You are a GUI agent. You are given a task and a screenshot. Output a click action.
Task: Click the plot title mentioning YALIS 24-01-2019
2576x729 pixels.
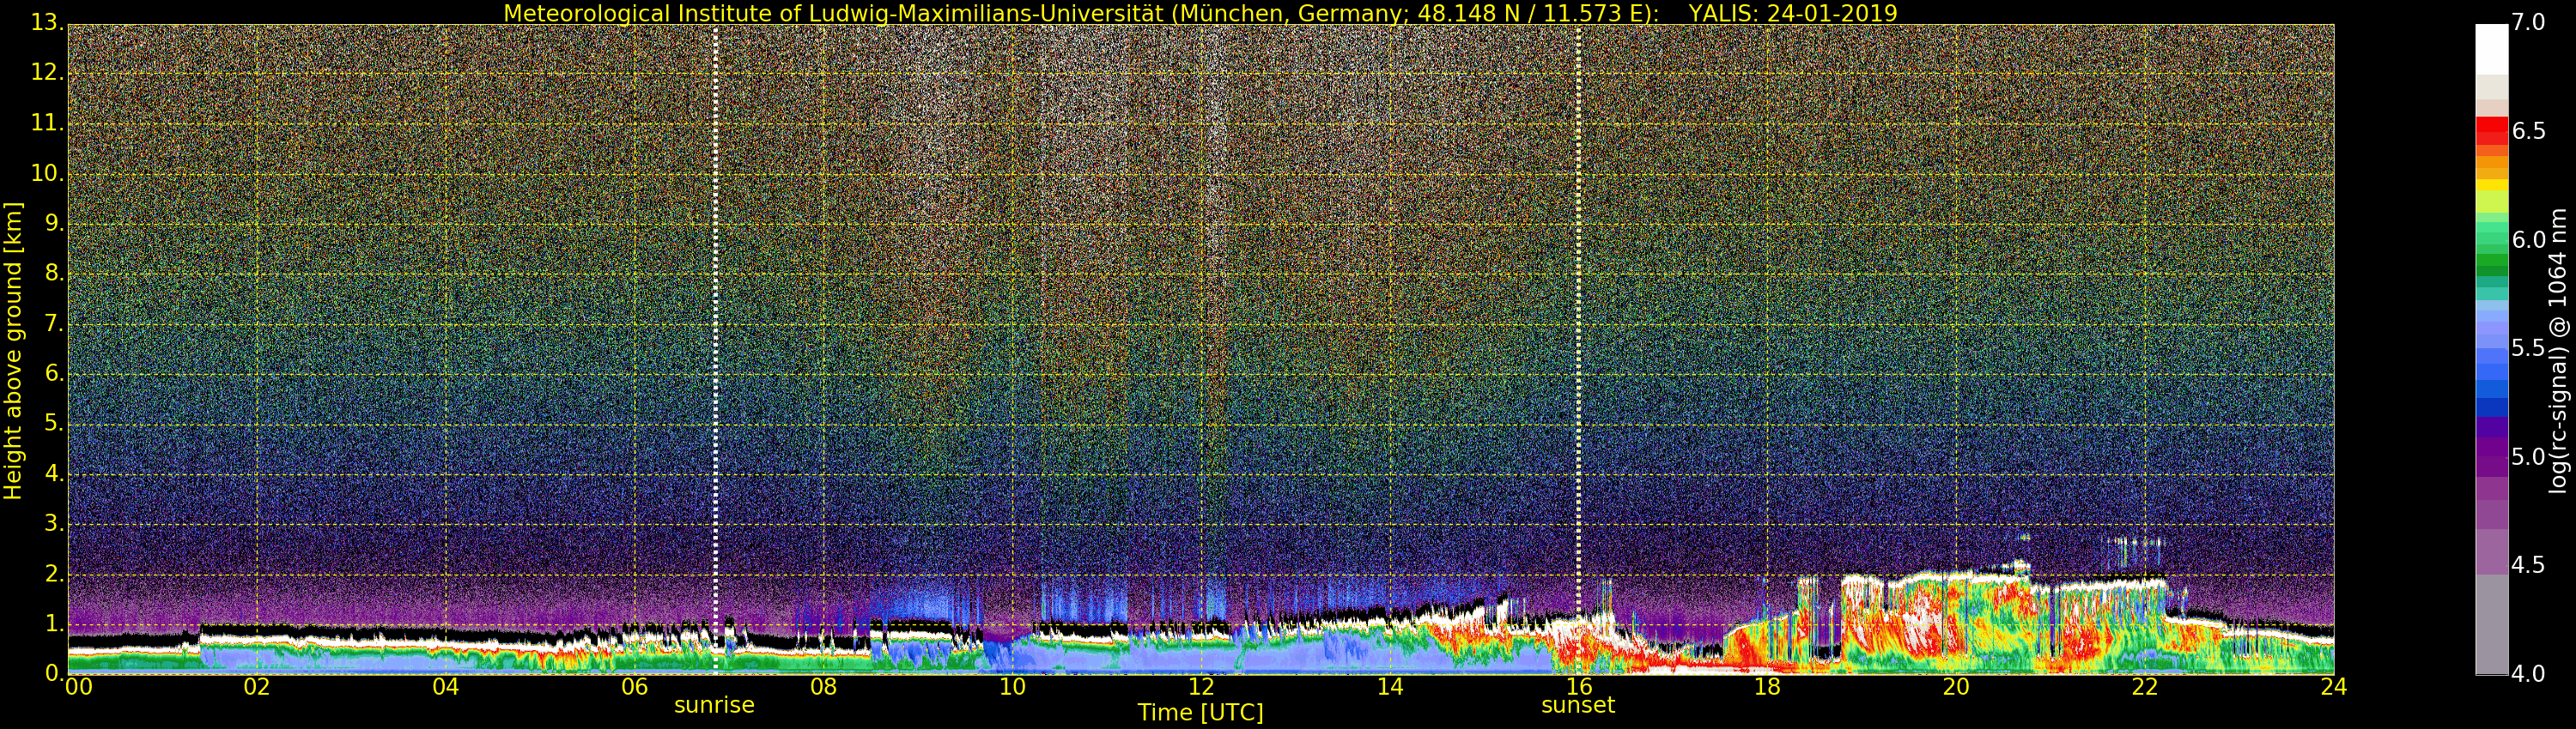point(1200,13)
